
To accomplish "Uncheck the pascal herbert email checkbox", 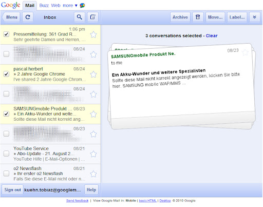I will [x=6, y=74].
